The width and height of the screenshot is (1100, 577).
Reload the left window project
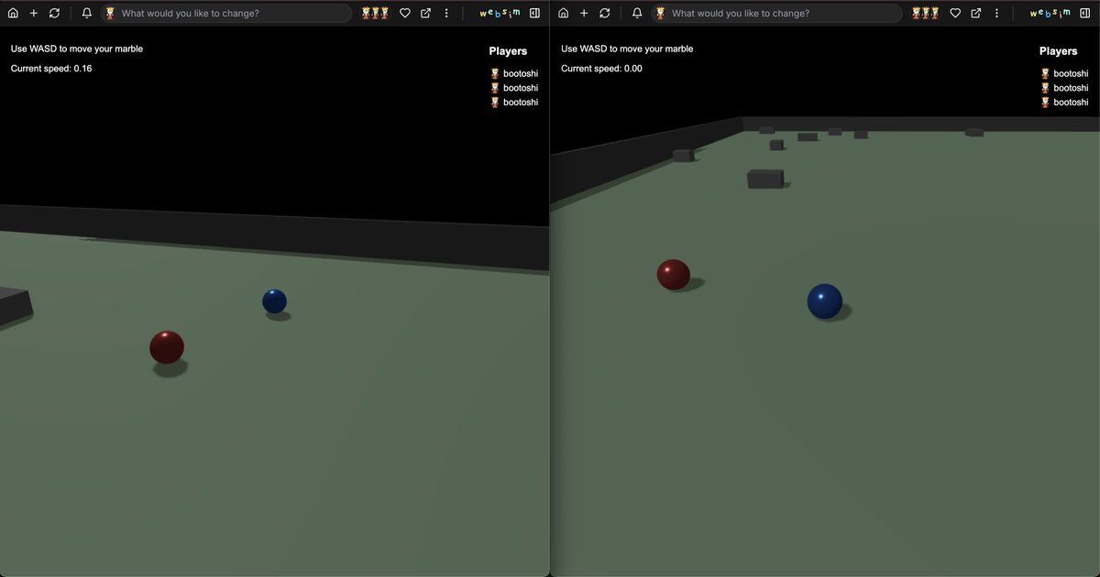pyautogui.click(x=55, y=14)
